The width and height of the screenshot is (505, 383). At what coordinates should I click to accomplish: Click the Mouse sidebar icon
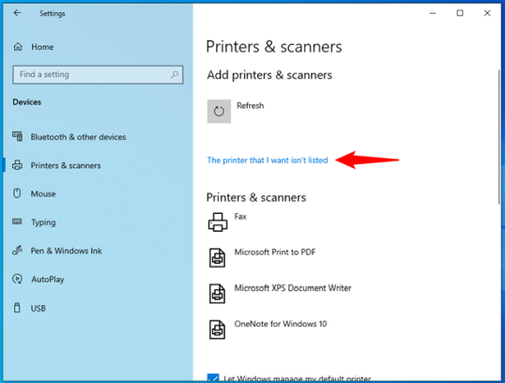[17, 193]
